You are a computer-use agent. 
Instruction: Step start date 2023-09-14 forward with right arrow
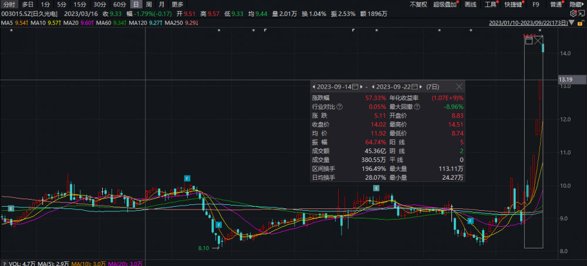coord(362,86)
